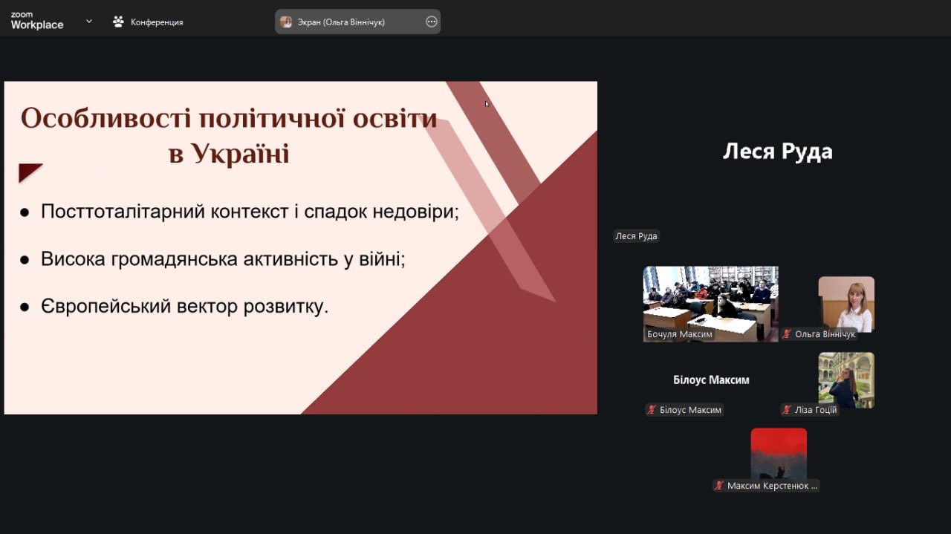
Task: Select the Экран (Ольга Віннічук) share label
Action: 341,22
